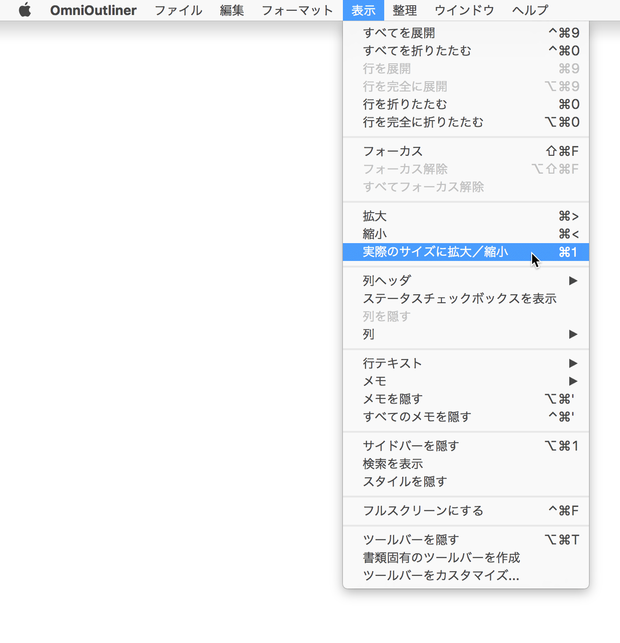Open the ファイル menu
The width and height of the screenshot is (620, 643).
pyautogui.click(x=178, y=10)
